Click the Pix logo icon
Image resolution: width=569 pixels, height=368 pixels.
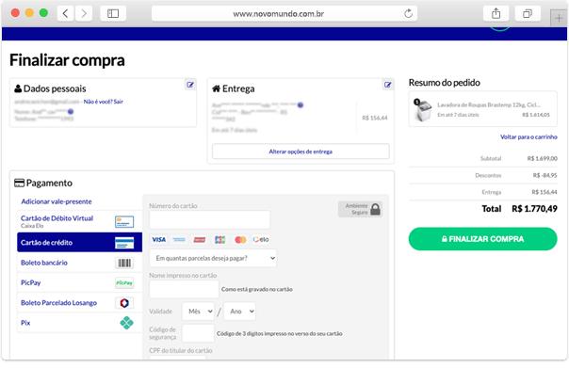pyautogui.click(x=126, y=323)
